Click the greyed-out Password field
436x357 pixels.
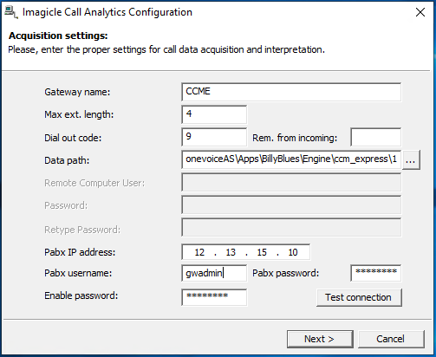(291, 204)
